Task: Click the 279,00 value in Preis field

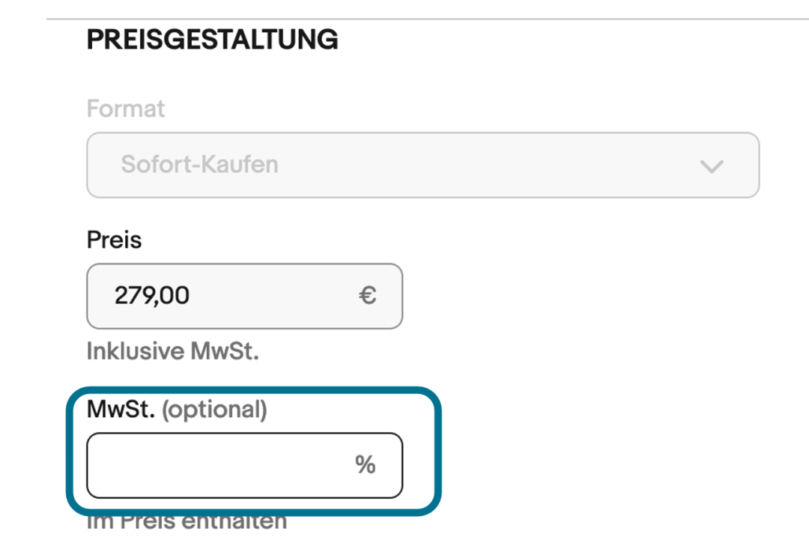Action: pyautogui.click(x=152, y=296)
